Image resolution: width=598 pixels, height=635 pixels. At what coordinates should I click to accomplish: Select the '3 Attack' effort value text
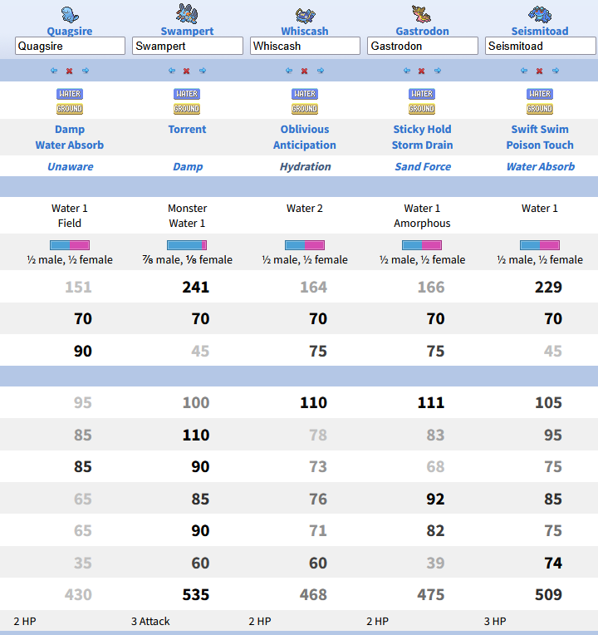click(x=150, y=622)
